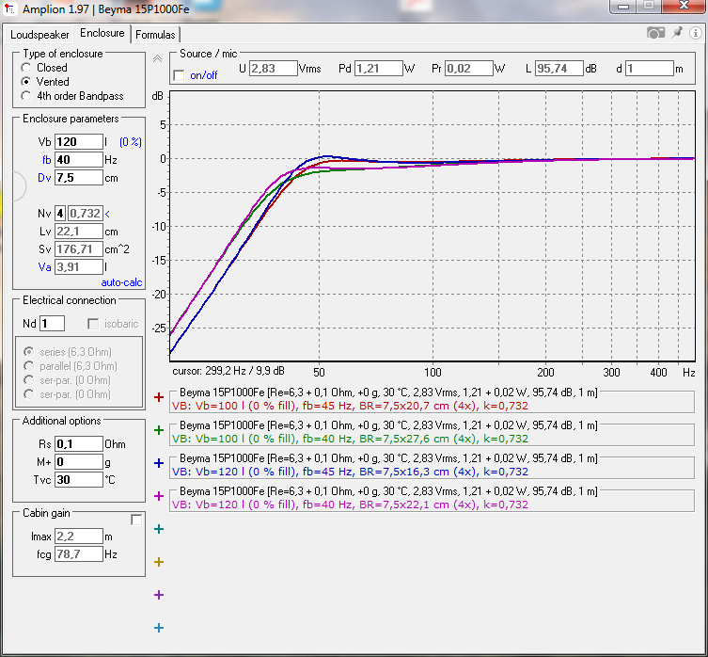The image size is (708, 657).
Task: Collapse the source panel with double chevron
Action: click(157, 58)
